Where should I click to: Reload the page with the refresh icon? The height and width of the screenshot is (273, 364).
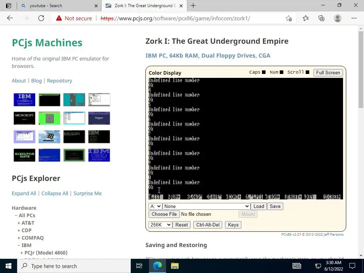coord(41,18)
